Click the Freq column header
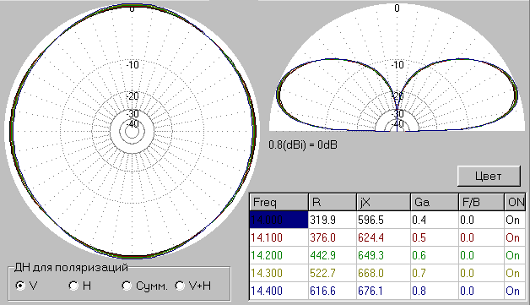530x305 pixels. coord(279,202)
